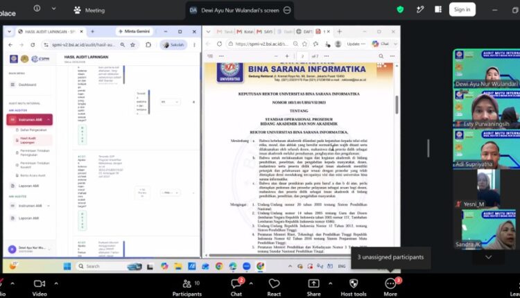
Task: Search within the PDF using magnifier icon
Action: tap(381, 56)
